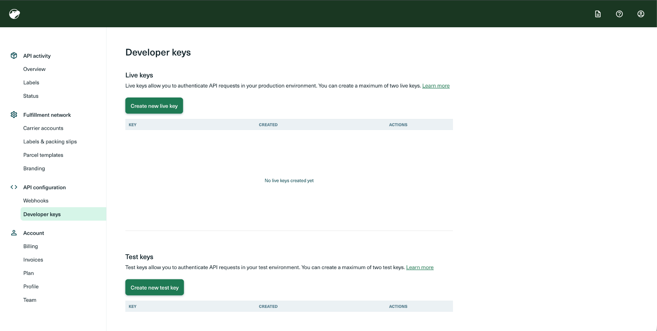Click the ACTIONS column header in test keys table
The height and width of the screenshot is (331, 657).
coord(398,307)
